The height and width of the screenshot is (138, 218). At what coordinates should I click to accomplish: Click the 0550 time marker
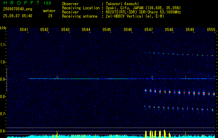211,29
